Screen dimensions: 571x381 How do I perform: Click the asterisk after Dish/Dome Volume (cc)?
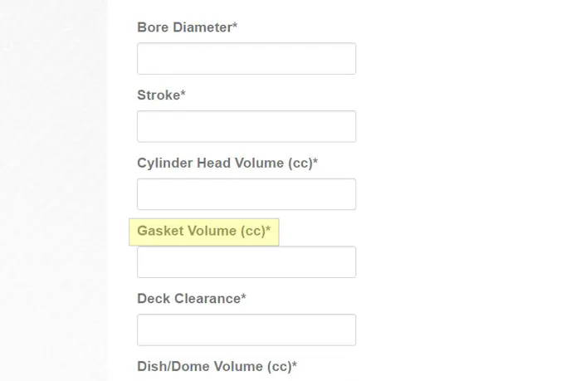click(x=295, y=365)
